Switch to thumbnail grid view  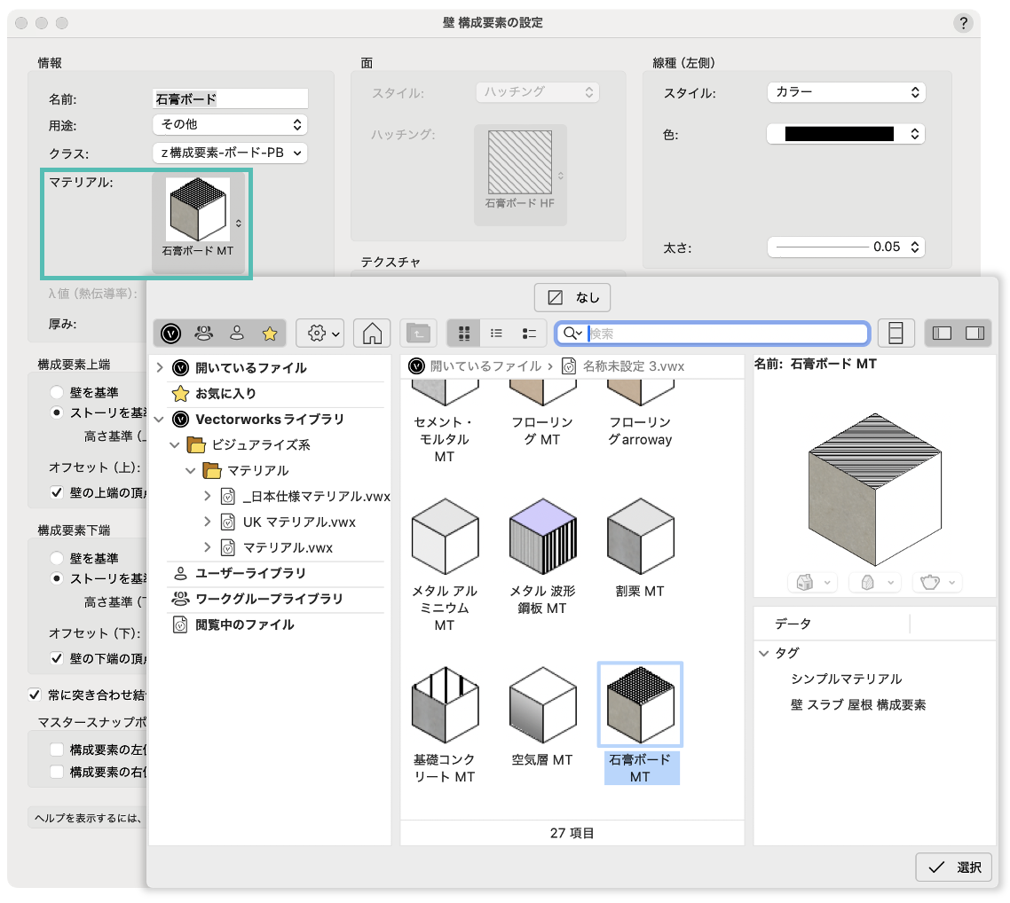463,334
